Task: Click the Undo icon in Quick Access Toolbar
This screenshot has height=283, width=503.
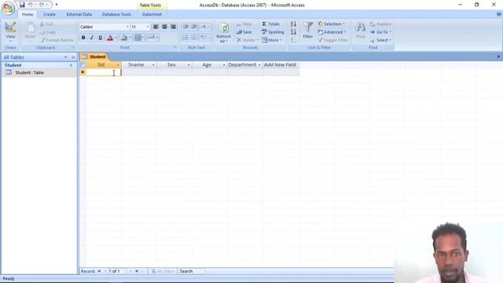Action: (30, 5)
